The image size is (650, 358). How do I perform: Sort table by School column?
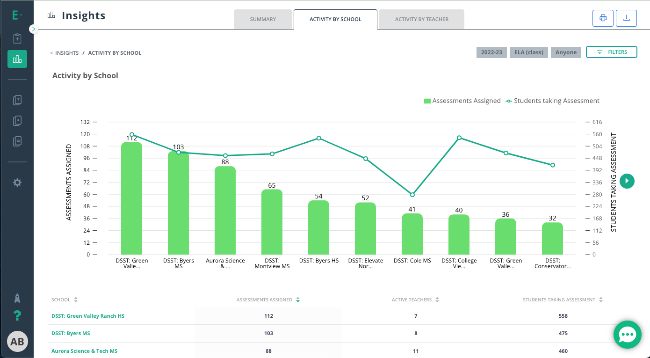65,300
